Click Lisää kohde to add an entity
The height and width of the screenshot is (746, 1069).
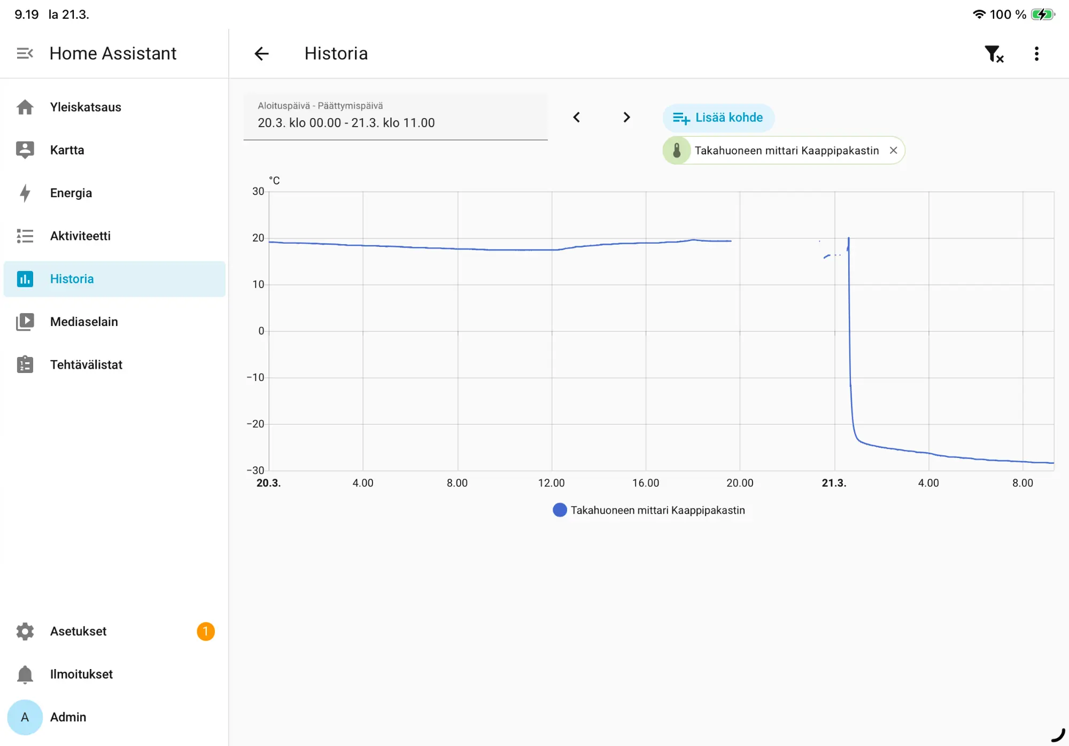[718, 118]
